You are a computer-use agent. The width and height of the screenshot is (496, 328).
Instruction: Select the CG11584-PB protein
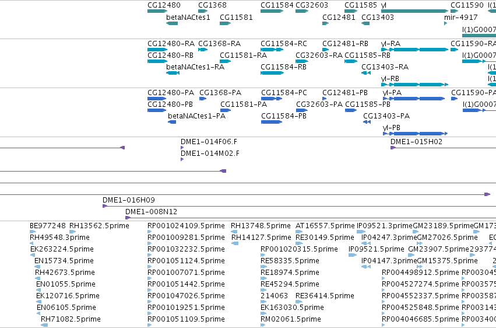tap(272, 122)
